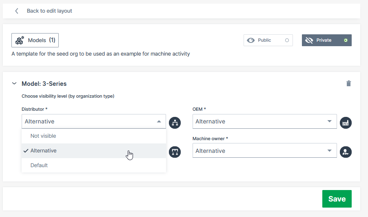Click the round icon left of Machine owner

(x=175, y=152)
